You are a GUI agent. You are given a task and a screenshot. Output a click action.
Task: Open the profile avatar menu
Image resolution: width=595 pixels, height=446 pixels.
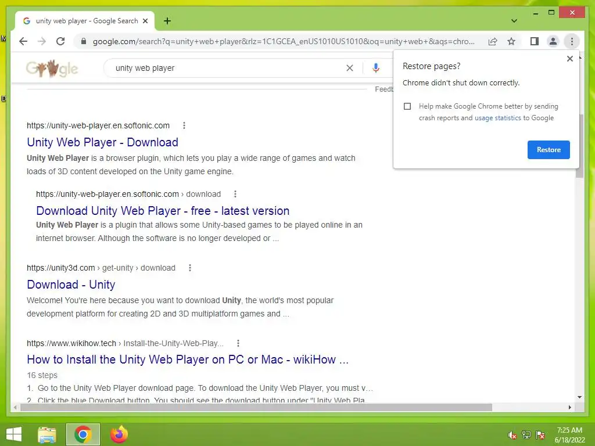pyautogui.click(x=553, y=41)
